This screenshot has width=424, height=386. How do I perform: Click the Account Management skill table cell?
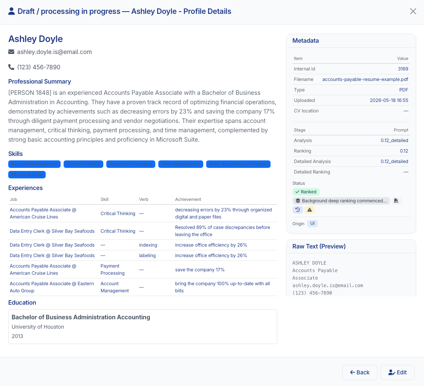(115, 287)
